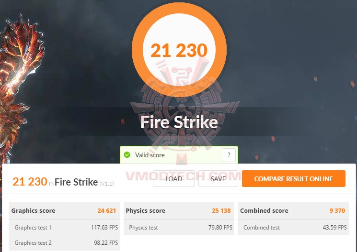Click the 21 230 score in result header
357x252 pixels.
point(30,182)
